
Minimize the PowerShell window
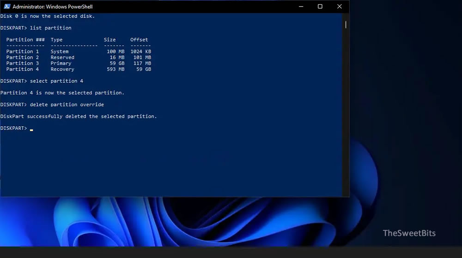tap(301, 6)
